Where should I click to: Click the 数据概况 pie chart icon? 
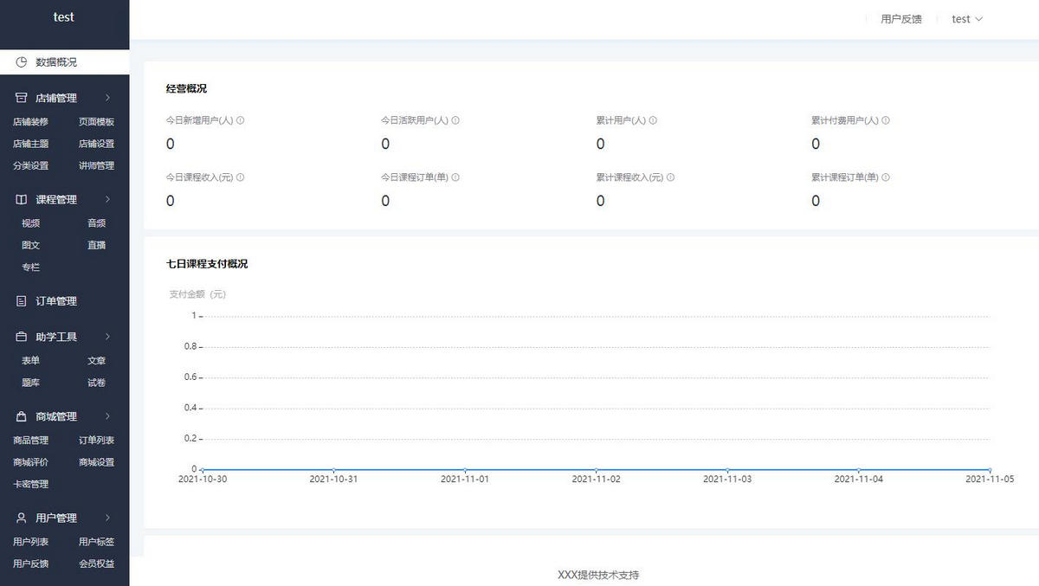coord(22,62)
